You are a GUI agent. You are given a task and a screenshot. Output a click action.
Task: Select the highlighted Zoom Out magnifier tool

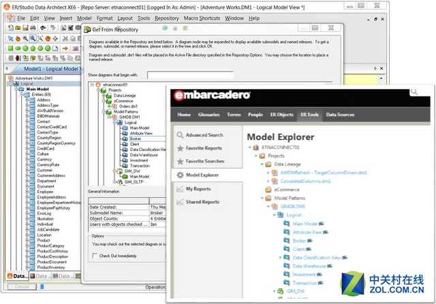[33, 38]
